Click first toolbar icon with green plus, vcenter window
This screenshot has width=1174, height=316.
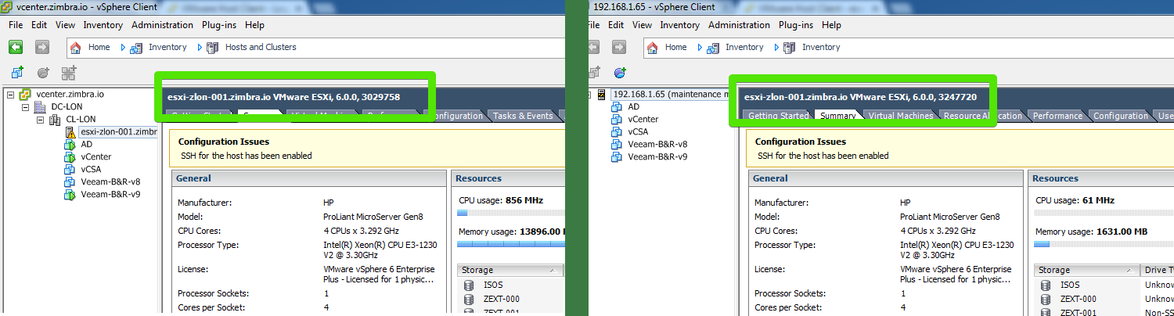[17, 73]
